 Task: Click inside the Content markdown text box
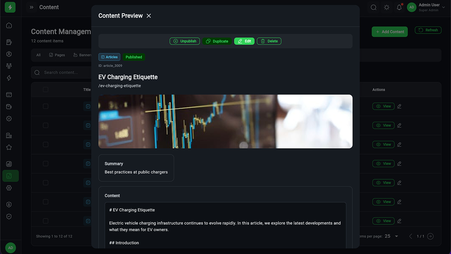click(225, 226)
